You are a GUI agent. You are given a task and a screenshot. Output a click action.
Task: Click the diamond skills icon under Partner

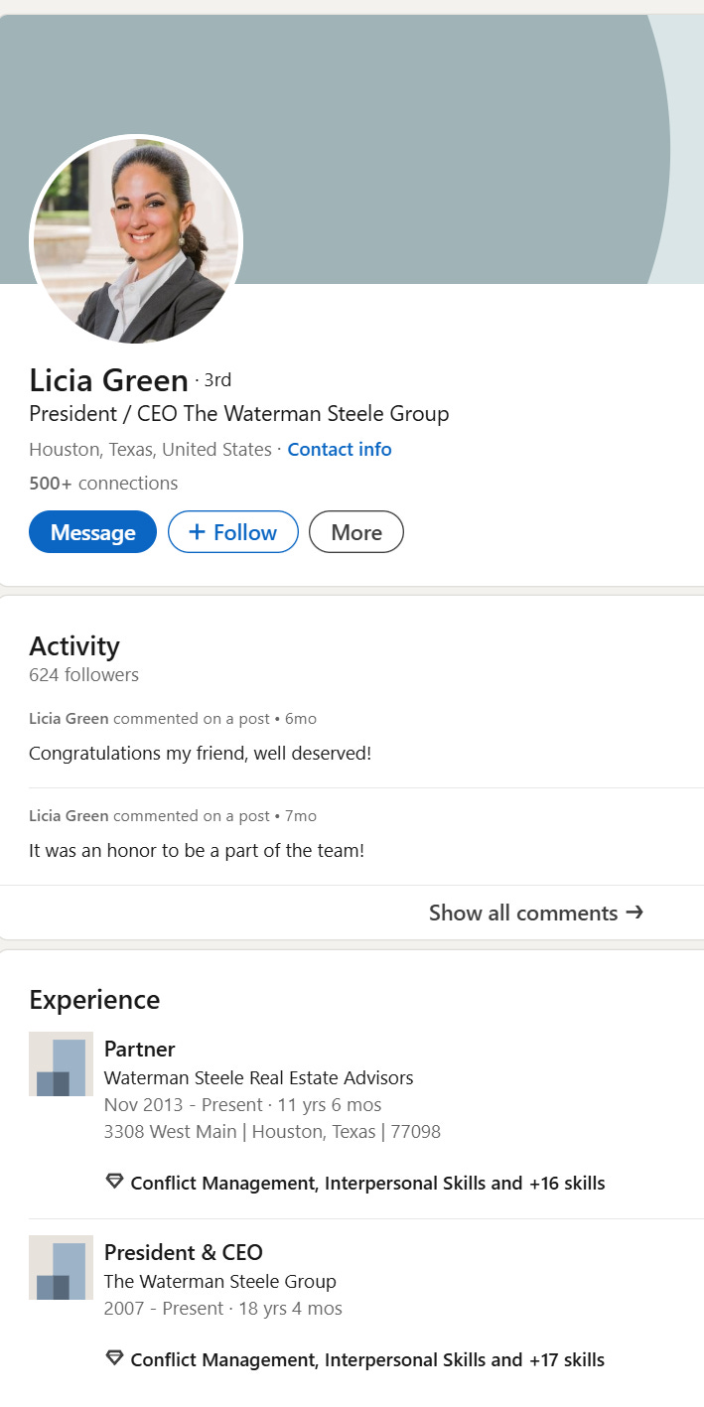[114, 1182]
